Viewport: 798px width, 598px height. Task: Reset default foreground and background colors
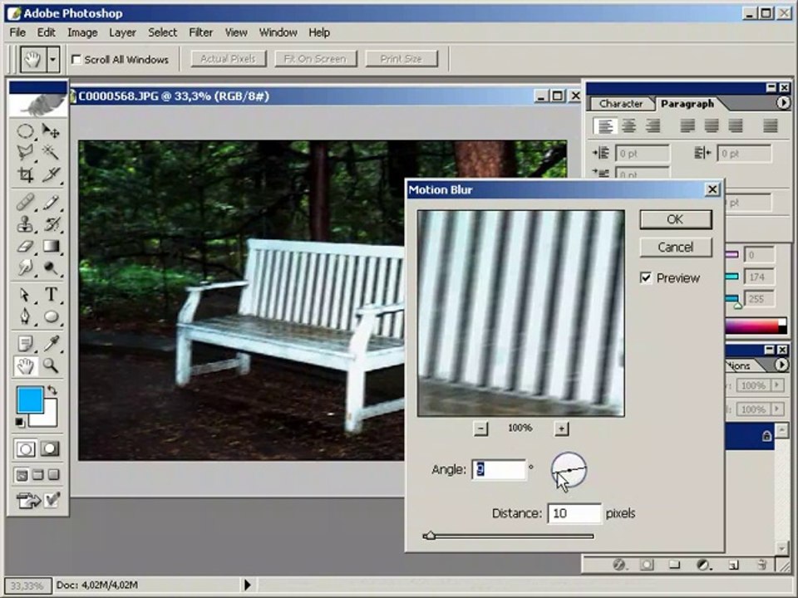[x=19, y=422]
